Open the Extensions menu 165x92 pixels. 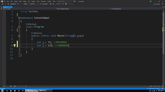point(43,1)
